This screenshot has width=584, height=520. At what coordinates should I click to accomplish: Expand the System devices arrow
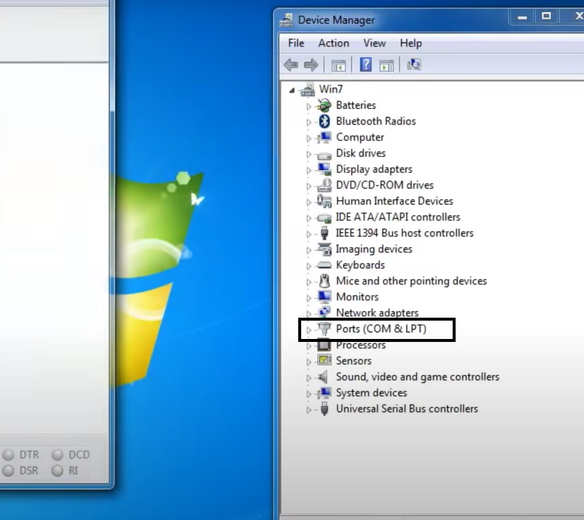click(x=309, y=394)
